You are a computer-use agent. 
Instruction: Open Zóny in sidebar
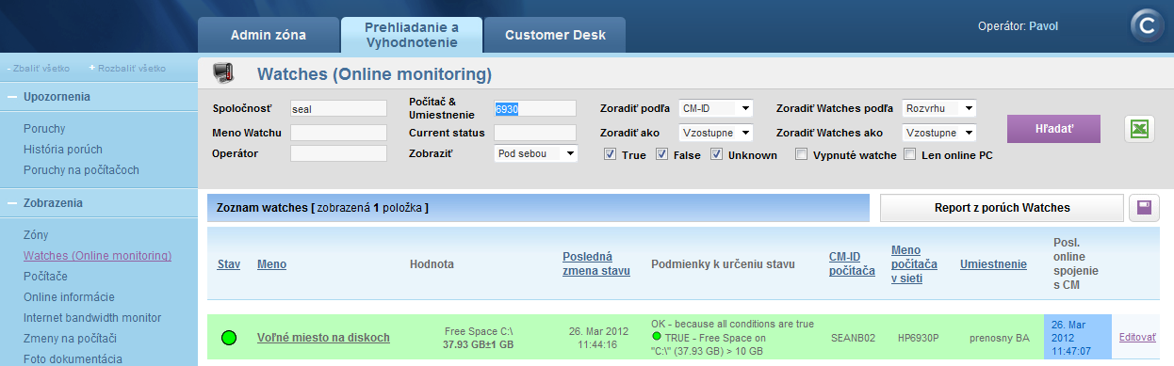(x=36, y=234)
